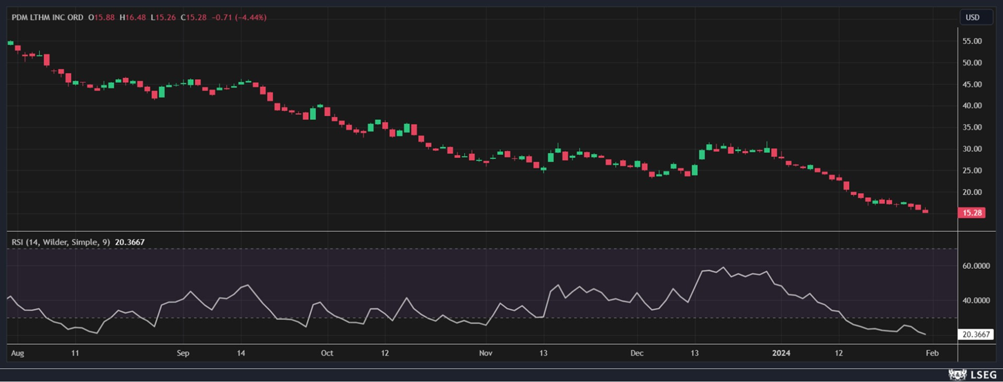Click the 30.00 price scale label
This screenshot has height=382, width=1003.
(972, 149)
